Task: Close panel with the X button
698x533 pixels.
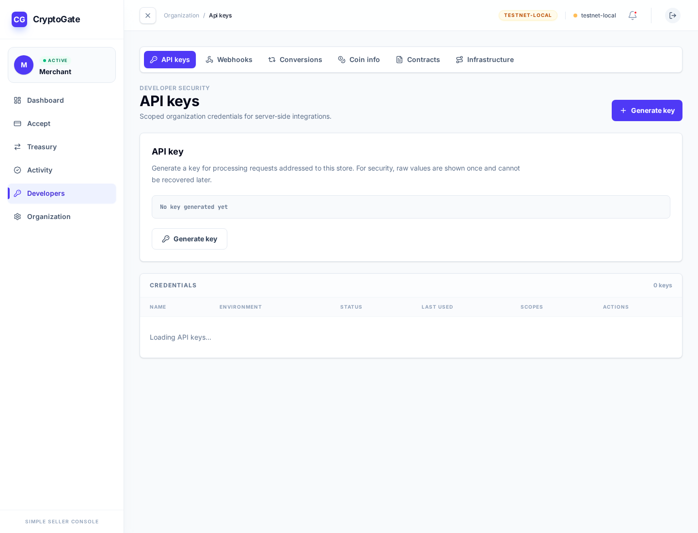Action: (148, 16)
